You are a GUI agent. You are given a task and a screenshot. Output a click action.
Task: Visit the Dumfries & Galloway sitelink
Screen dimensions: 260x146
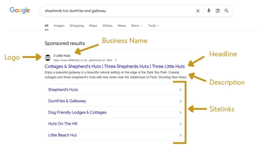67,101
